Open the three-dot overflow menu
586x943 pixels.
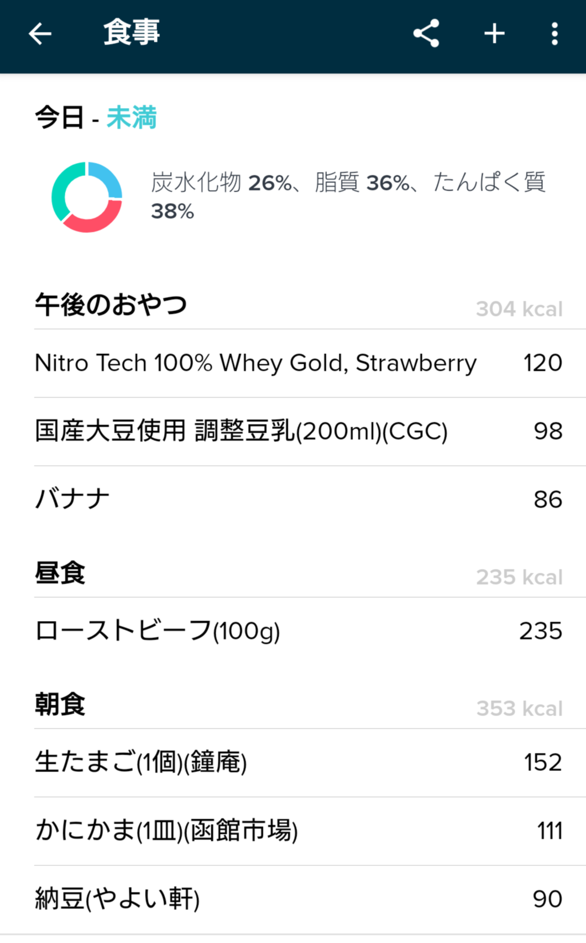point(555,34)
